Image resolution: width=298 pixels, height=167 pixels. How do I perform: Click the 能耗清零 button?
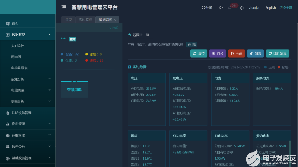pos(278,53)
